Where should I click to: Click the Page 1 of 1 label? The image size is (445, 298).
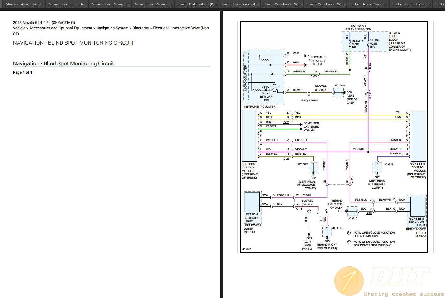pyautogui.click(x=23, y=72)
